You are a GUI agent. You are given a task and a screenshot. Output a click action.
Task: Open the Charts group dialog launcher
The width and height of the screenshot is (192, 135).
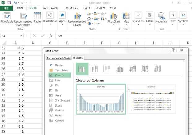click(x=119, y=29)
